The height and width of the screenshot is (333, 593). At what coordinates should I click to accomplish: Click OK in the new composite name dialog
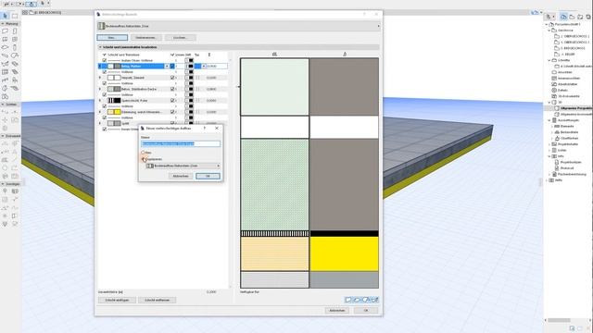[x=208, y=177]
